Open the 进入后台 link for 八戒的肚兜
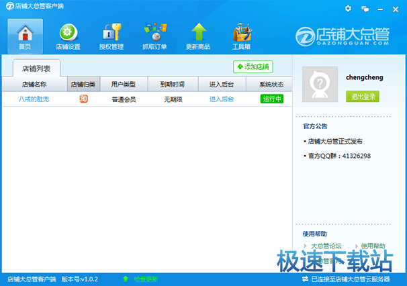Image resolution: width=407 pixels, height=286 pixels. point(222,99)
